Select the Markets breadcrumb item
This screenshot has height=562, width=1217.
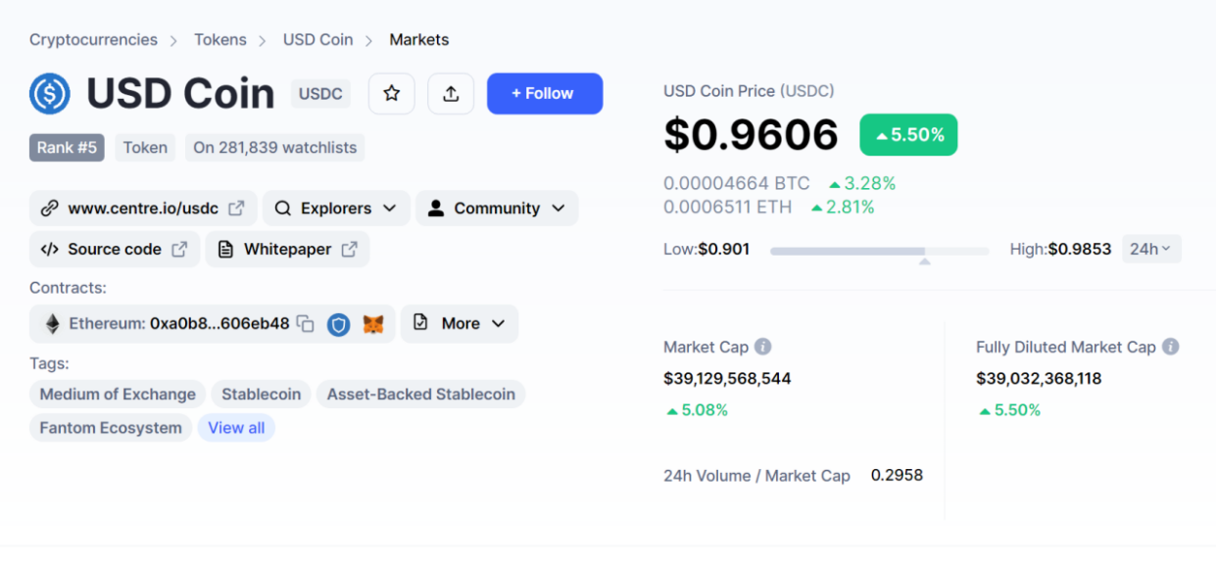tap(419, 40)
